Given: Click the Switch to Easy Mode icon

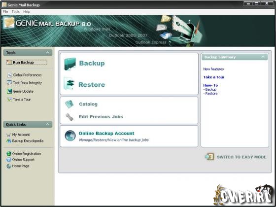Looking at the screenshot, I should tap(209, 157).
